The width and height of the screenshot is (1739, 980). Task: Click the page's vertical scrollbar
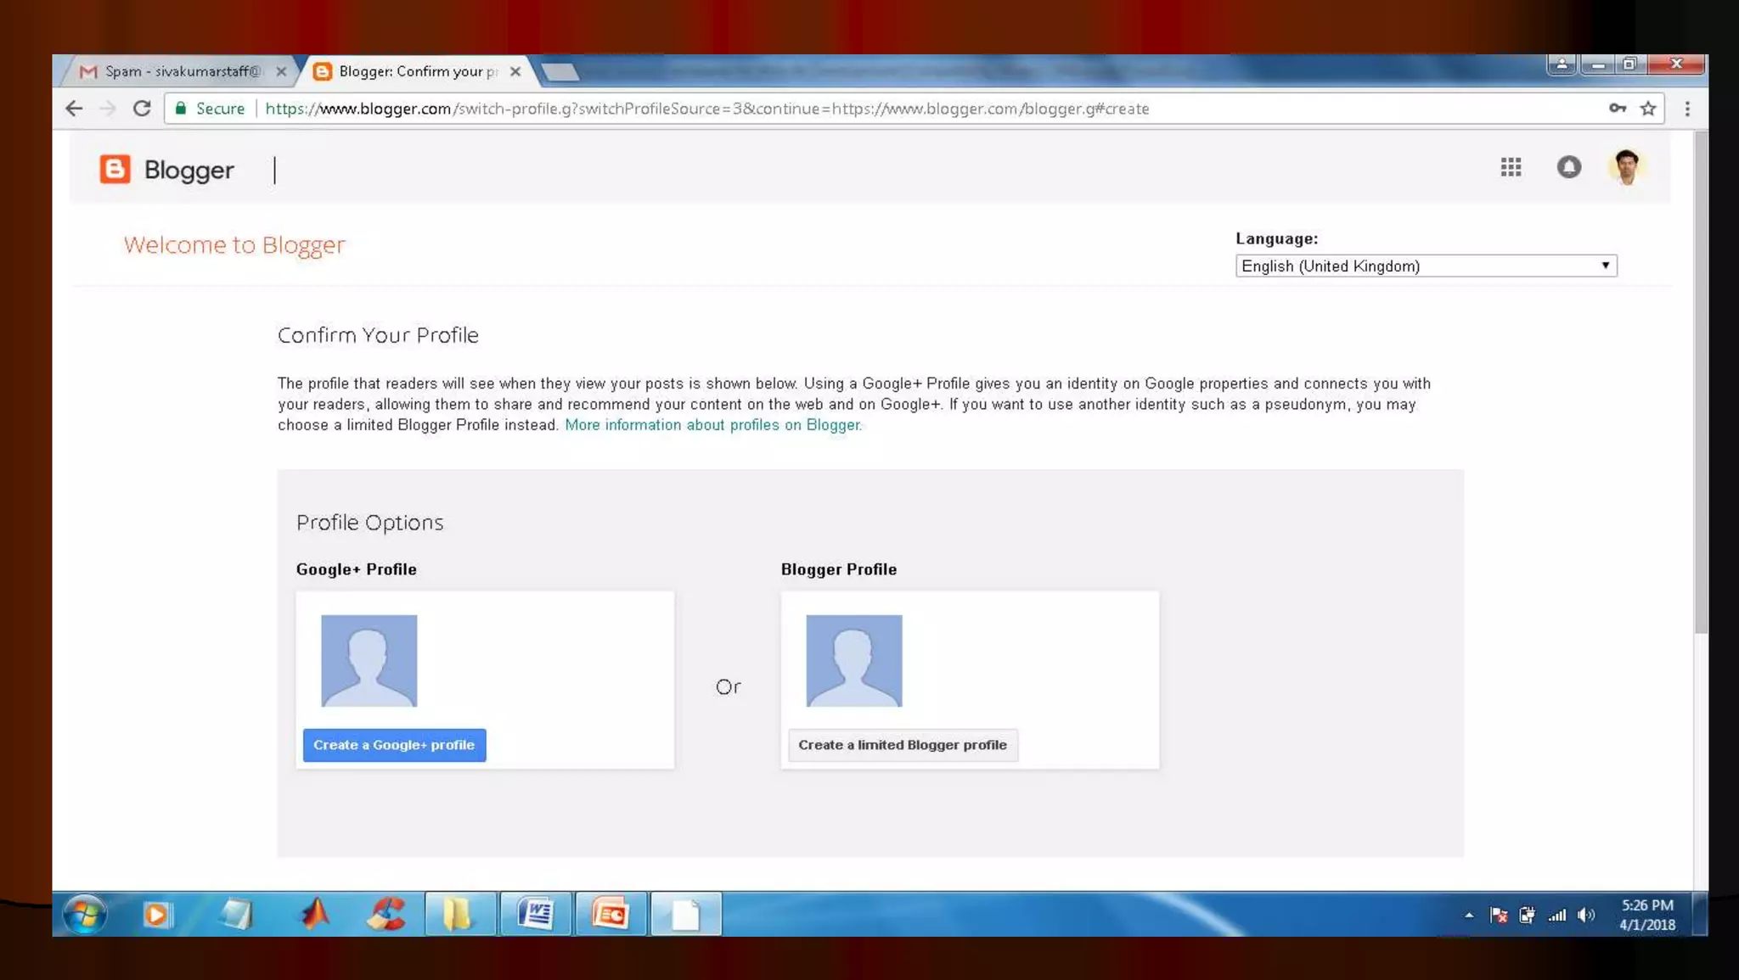(x=1700, y=382)
